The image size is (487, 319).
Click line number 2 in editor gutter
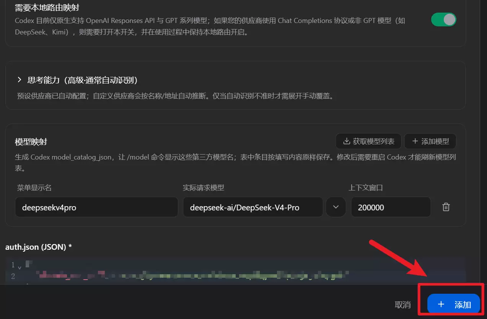pyautogui.click(x=13, y=276)
